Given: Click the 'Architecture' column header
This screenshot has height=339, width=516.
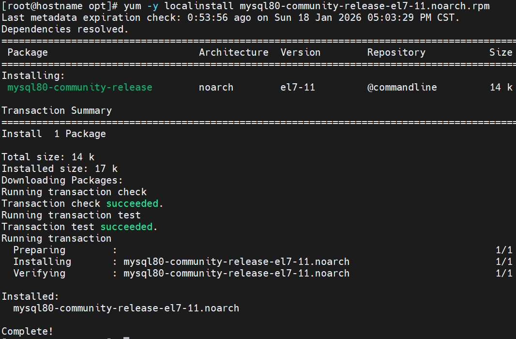Looking at the screenshot, I should (x=234, y=52).
